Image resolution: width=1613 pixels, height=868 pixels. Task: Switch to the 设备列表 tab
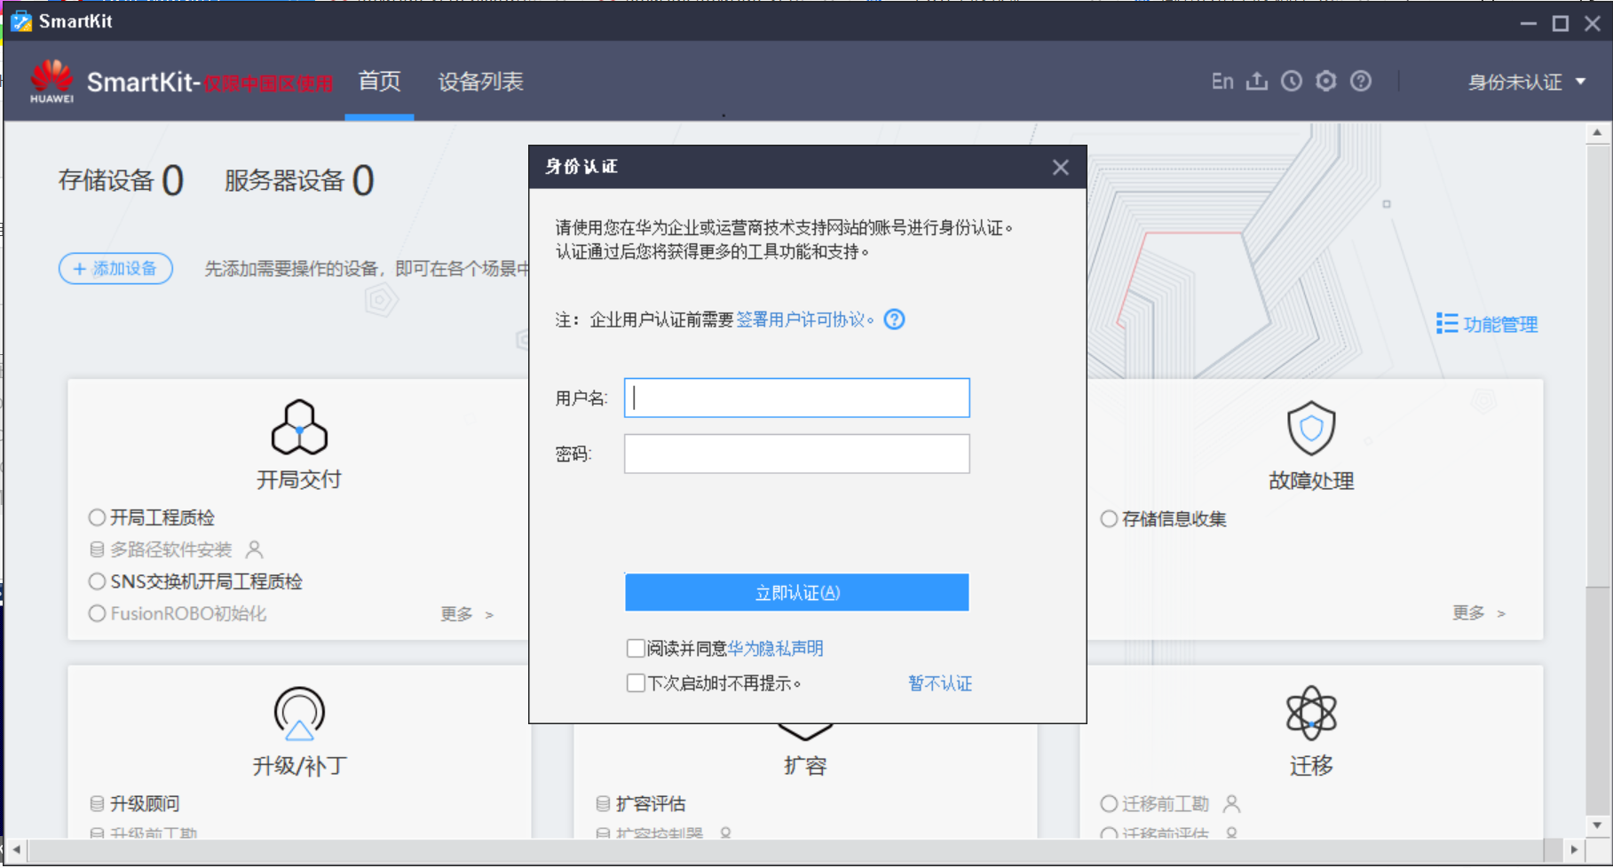click(x=480, y=82)
